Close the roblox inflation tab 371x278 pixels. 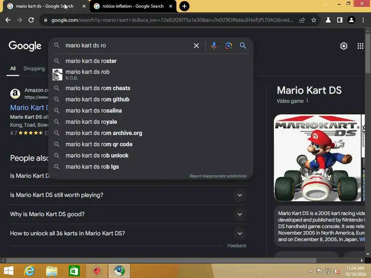point(171,6)
